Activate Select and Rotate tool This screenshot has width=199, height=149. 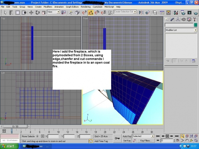point(37,13)
